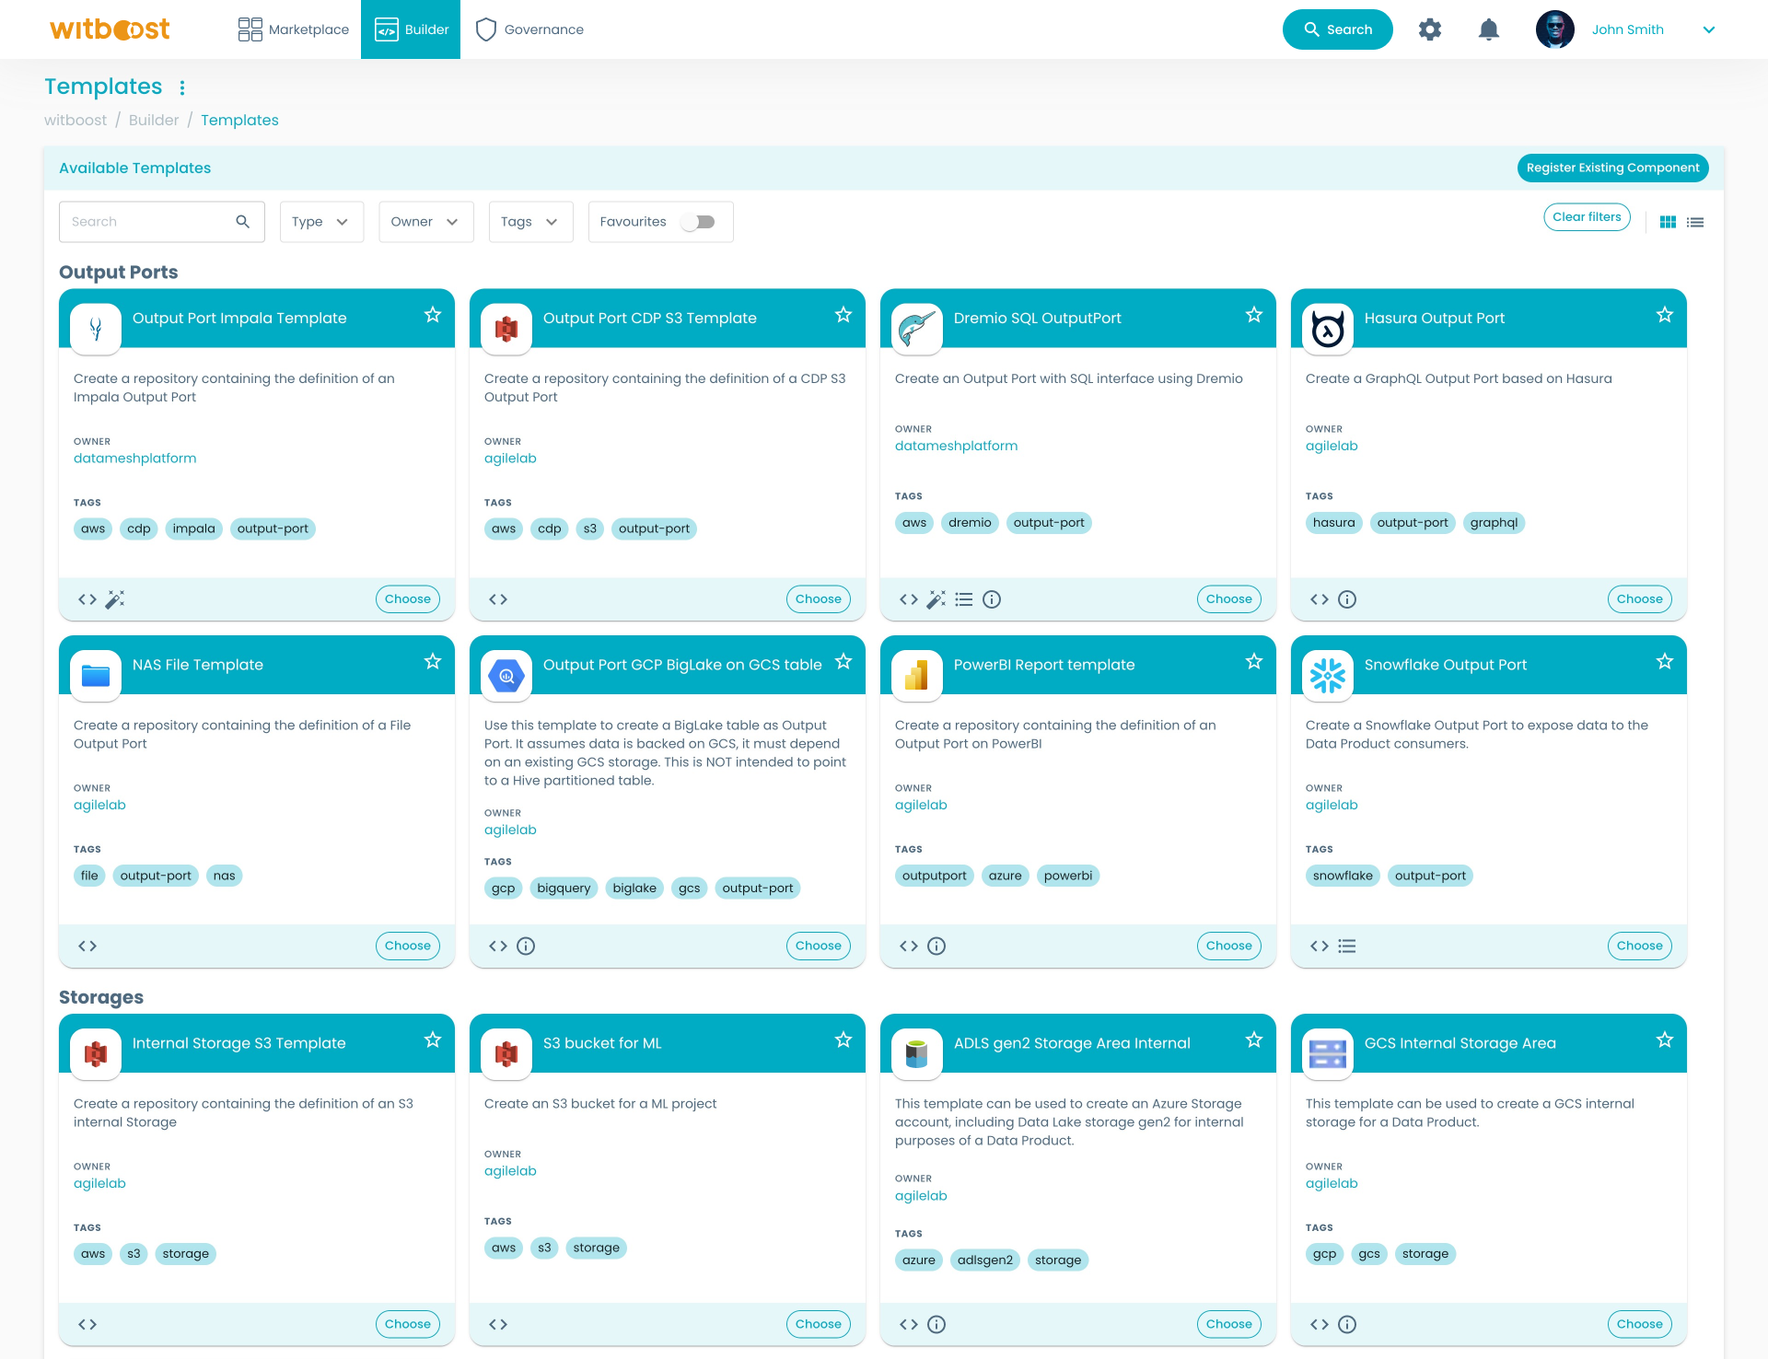Open the settings gear icon
The image size is (1768, 1359).
pyautogui.click(x=1430, y=29)
